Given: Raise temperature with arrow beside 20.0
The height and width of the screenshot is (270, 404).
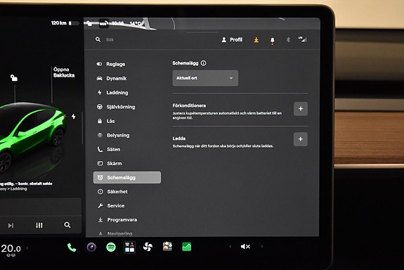Looking at the screenshot, I should 27,248.
